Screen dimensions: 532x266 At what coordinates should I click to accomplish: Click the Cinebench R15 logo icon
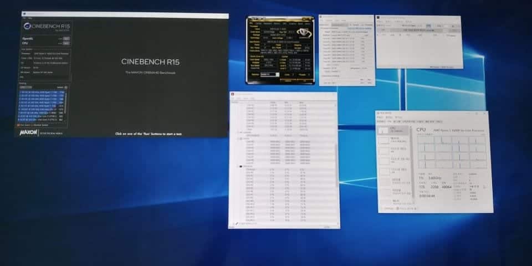pyautogui.click(x=27, y=26)
